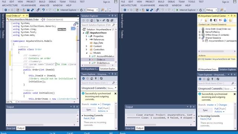The width and height of the screenshot is (238, 134).
Task: Expand Offline Group in contact list
Action: (x=200, y=35)
